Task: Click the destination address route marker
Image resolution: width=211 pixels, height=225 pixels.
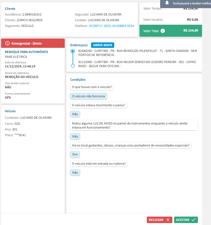Action: click(73, 66)
